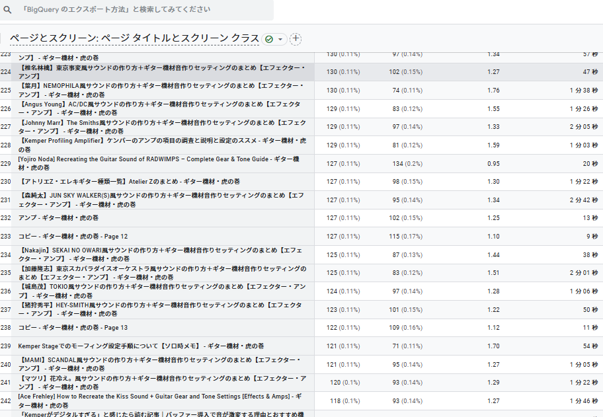Open dropdown arrow next to report title
Image resolution: width=603 pixels, height=417 pixels.
tap(280, 39)
